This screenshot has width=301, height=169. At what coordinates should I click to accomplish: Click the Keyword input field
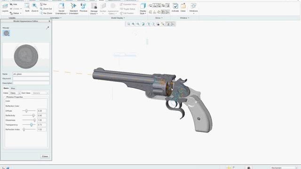point(31,78)
